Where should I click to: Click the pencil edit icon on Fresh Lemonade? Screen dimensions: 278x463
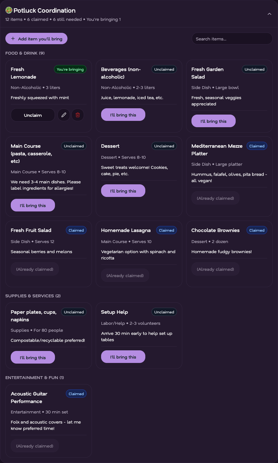(x=64, y=115)
